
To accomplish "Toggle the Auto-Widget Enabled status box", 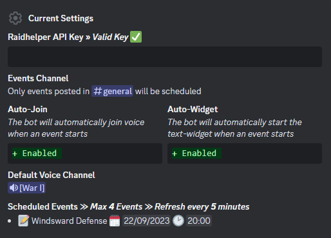I will click(245, 154).
